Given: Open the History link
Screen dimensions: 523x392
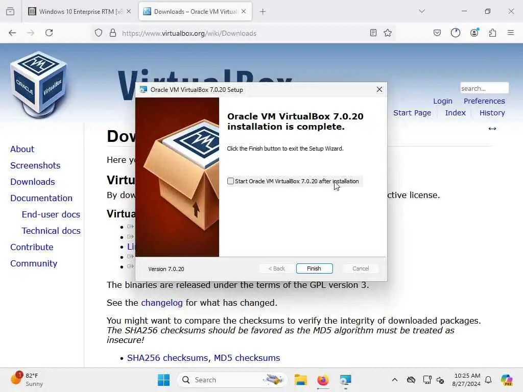Looking at the screenshot, I should [492, 113].
